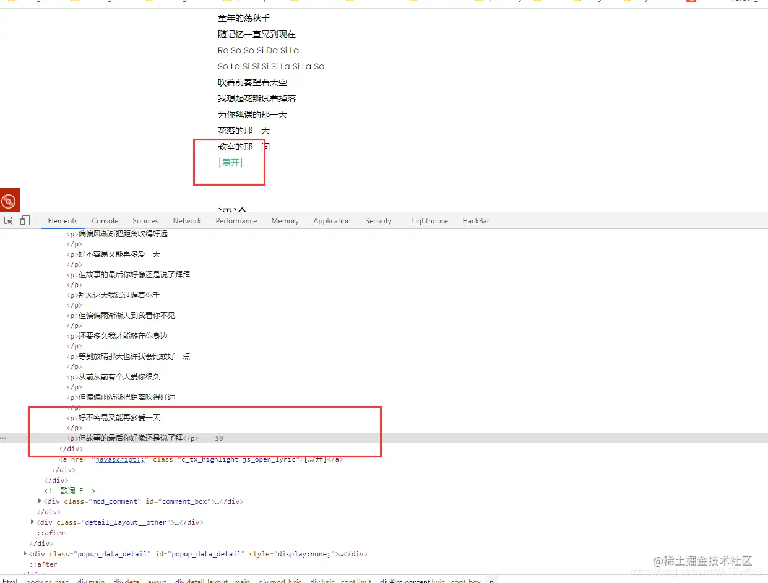The width and height of the screenshot is (768, 583).
Task: Select the html element in breadcrumb
Action: 9,581
